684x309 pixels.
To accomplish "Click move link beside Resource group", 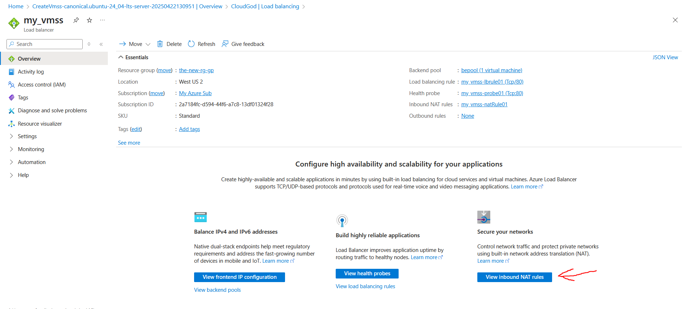I will (x=165, y=70).
